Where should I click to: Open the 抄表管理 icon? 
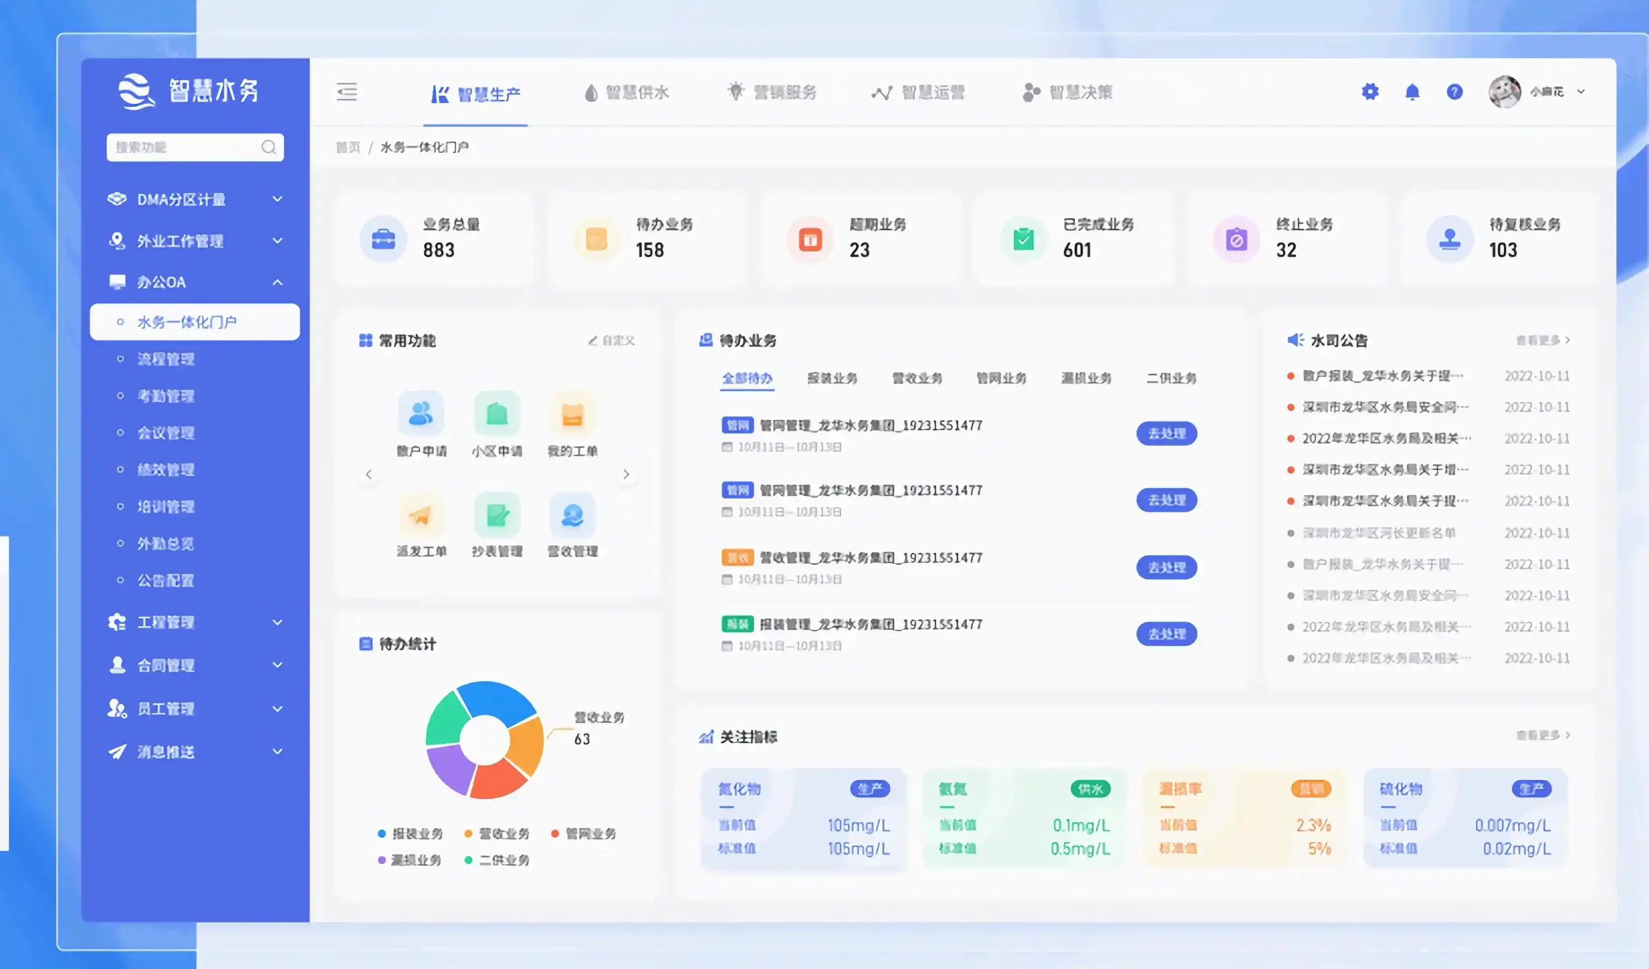pyautogui.click(x=498, y=516)
